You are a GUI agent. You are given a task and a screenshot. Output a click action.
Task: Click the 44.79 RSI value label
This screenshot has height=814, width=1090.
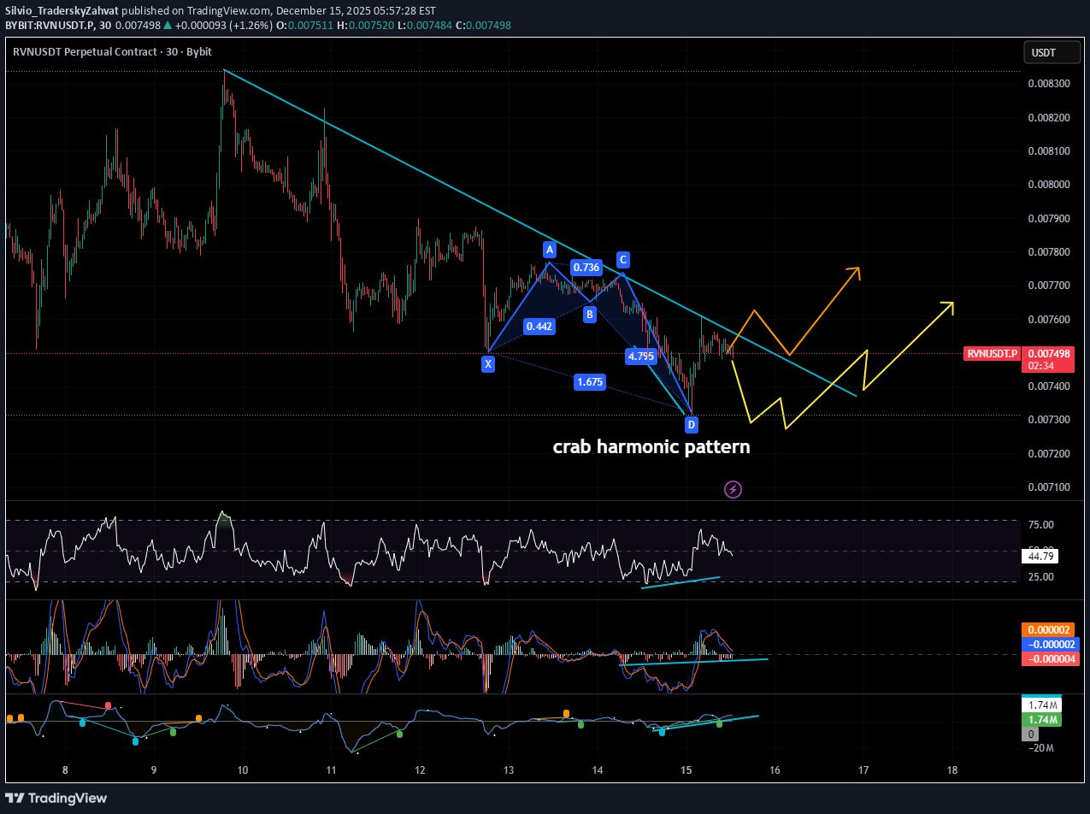pyautogui.click(x=1040, y=554)
